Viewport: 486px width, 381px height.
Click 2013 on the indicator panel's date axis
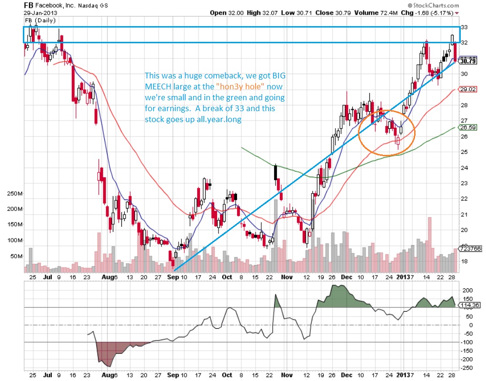point(404,375)
